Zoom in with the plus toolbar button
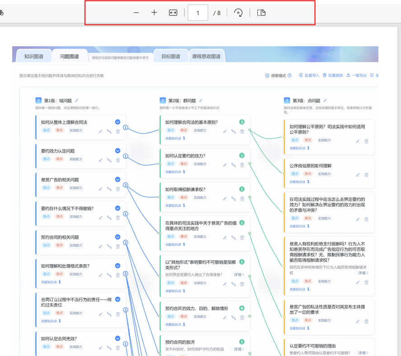Screen dimensions: 401x356 tap(154, 13)
